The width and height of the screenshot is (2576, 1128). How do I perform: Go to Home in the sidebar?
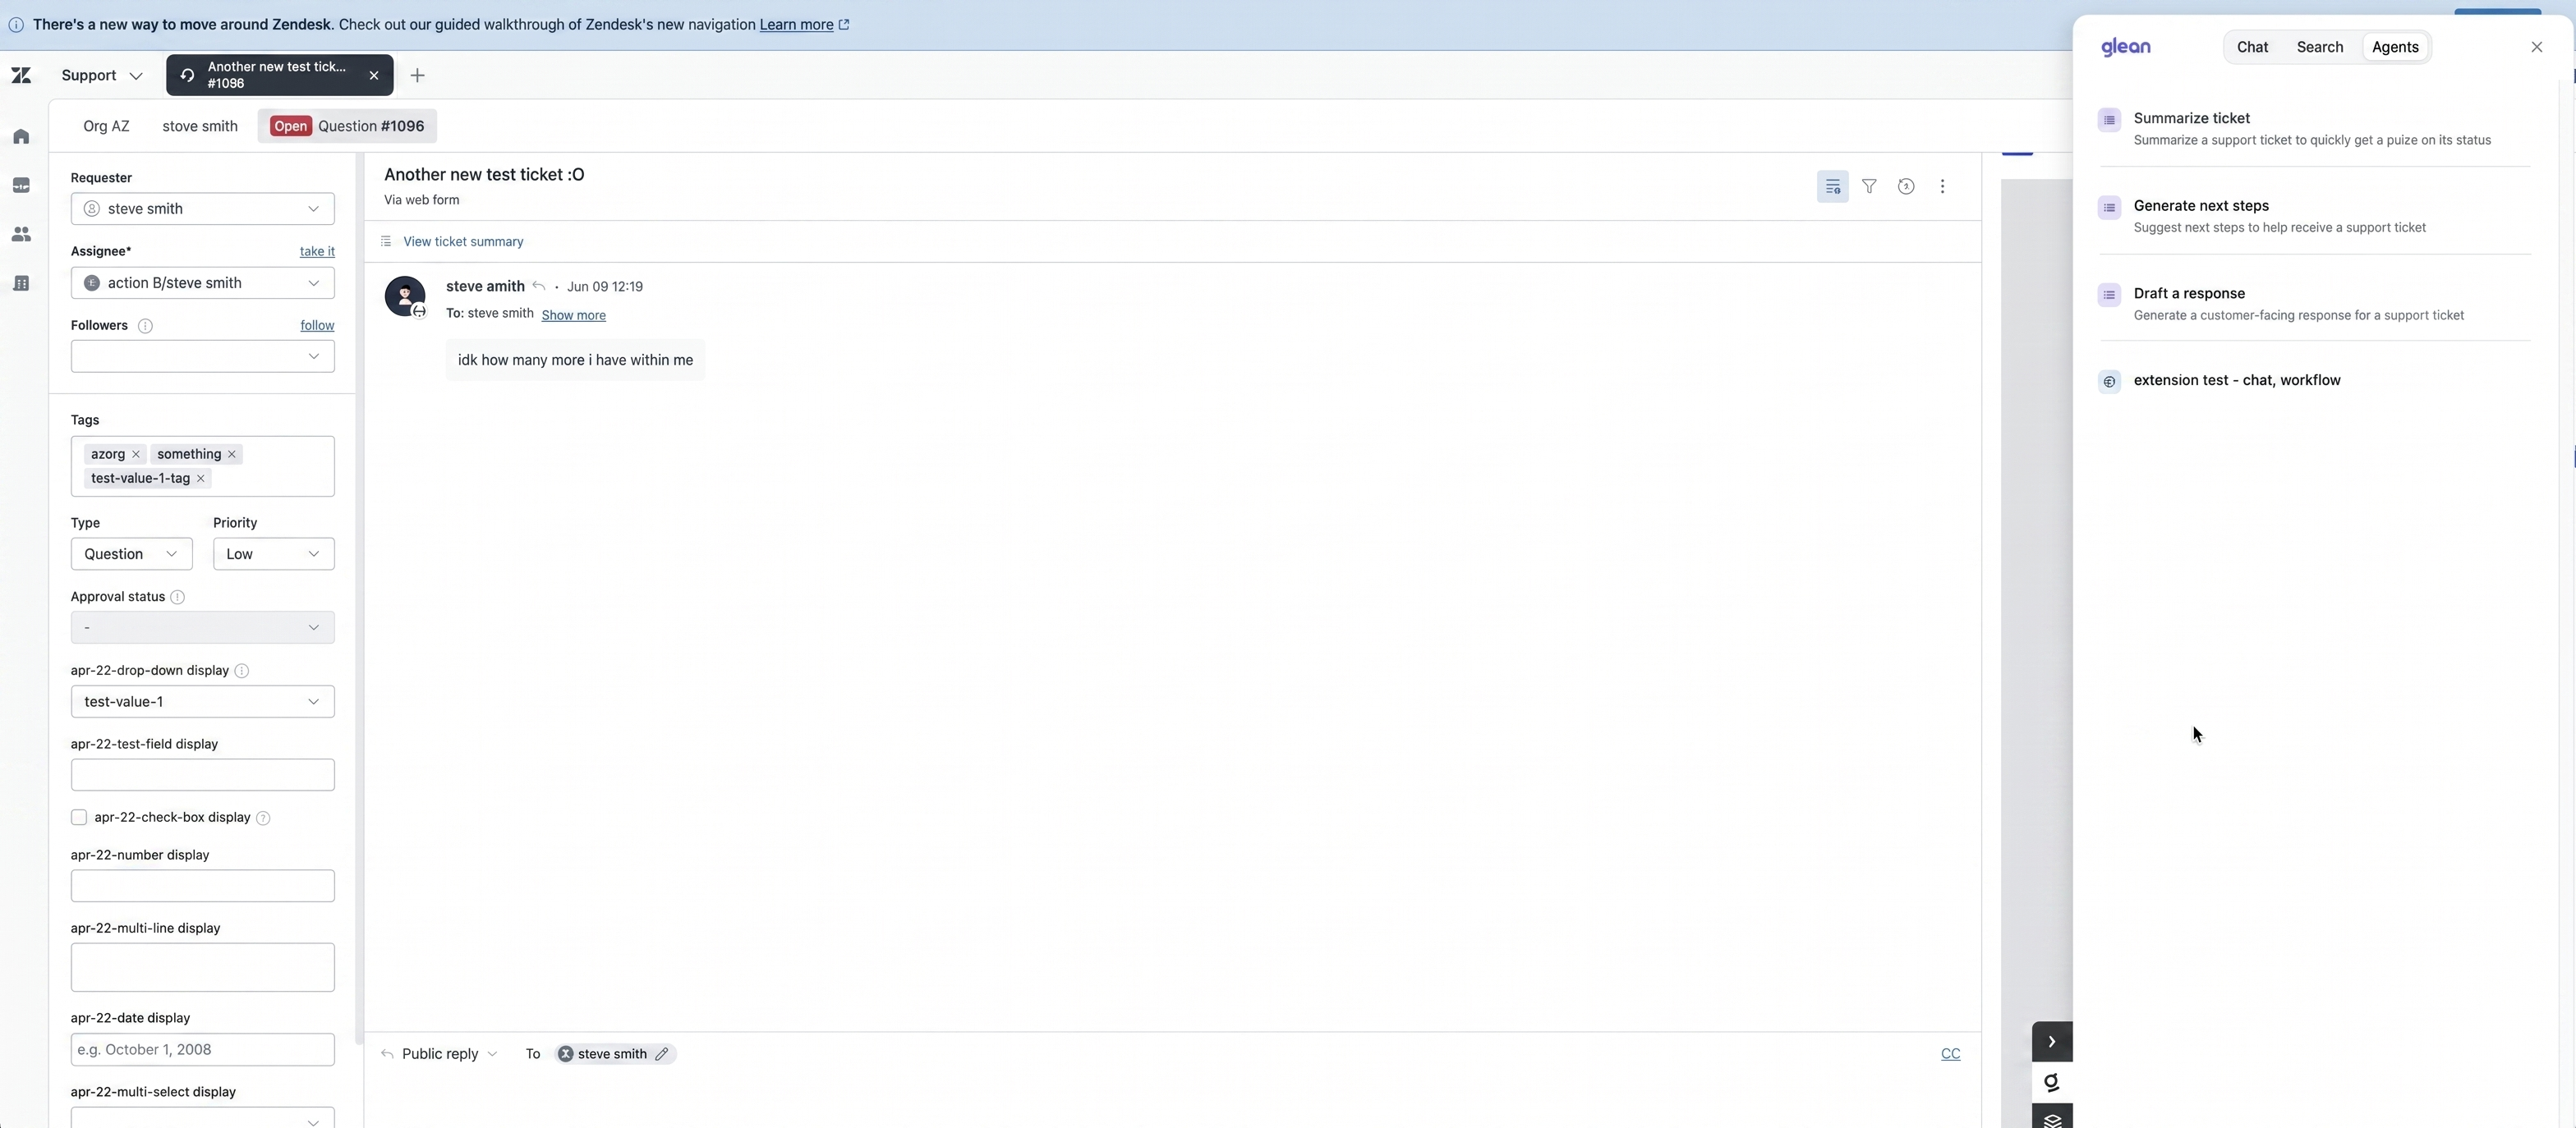pyautogui.click(x=21, y=137)
